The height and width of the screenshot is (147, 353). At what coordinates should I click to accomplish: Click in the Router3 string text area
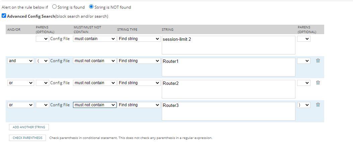click(x=228, y=111)
